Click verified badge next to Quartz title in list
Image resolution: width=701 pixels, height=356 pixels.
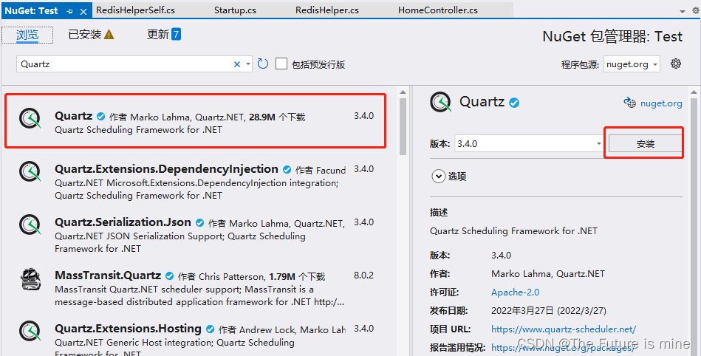coord(101,117)
